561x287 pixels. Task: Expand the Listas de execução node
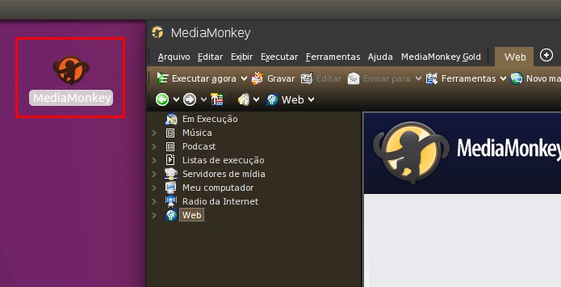[x=154, y=160]
